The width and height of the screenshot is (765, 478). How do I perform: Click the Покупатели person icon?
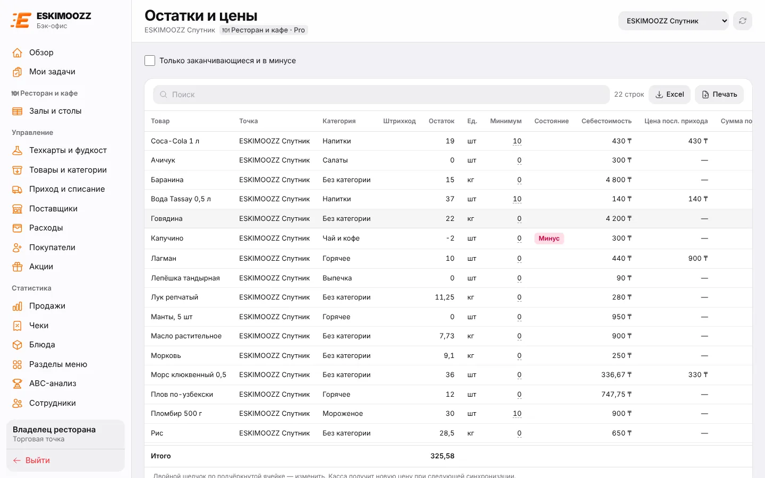point(18,247)
